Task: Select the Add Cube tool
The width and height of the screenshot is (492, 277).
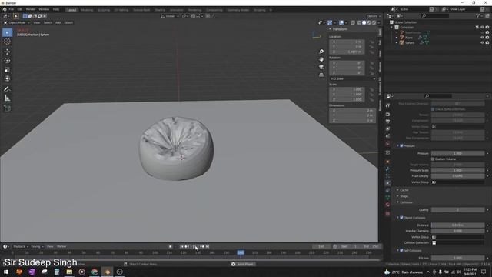Action: (x=7, y=108)
